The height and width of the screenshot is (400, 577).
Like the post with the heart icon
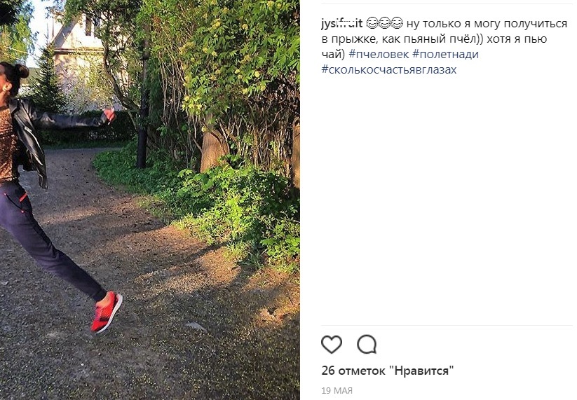point(332,344)
